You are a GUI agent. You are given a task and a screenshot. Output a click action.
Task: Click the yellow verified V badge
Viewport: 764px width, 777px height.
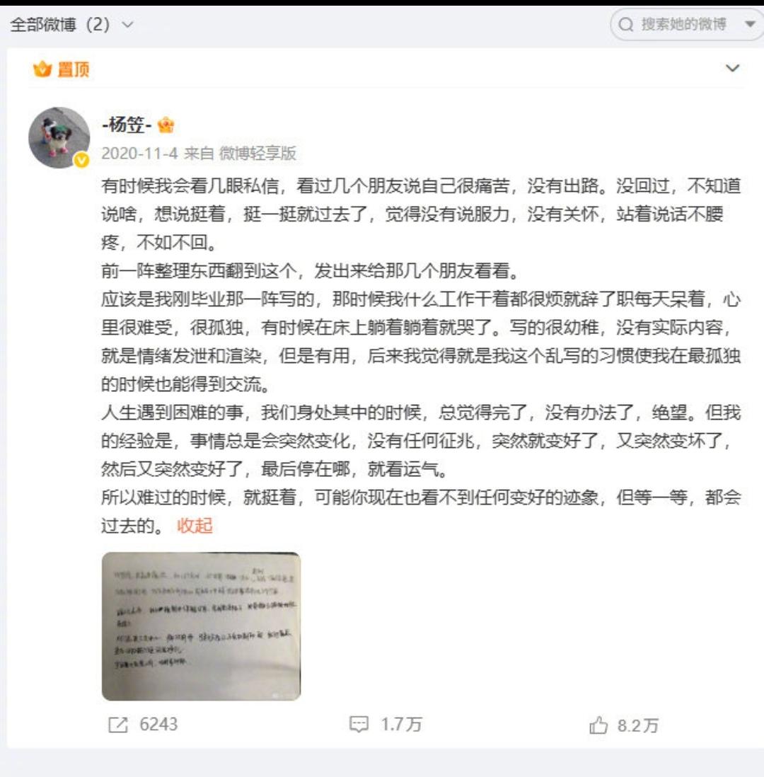click(82, 160)
